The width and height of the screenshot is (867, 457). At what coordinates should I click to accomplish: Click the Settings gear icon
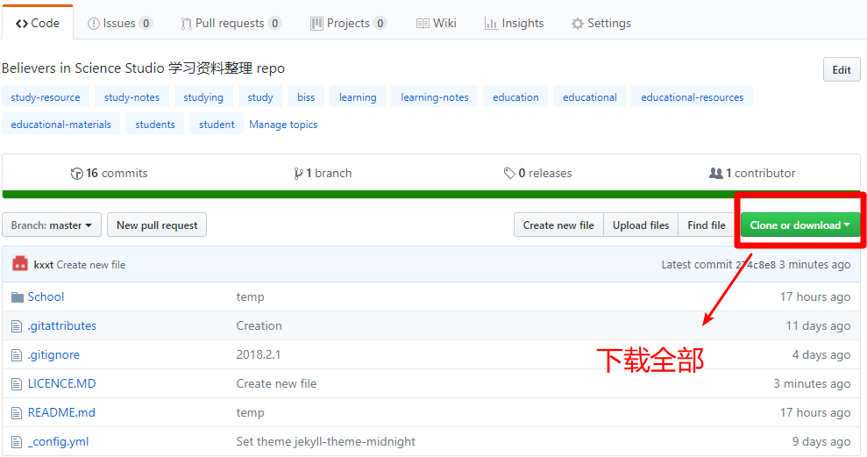coord(577,24)
